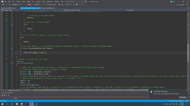Click the C# Interactive clear screen icon

[x=4, y=95]
